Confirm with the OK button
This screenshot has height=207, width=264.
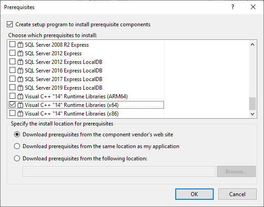point(194,194)
